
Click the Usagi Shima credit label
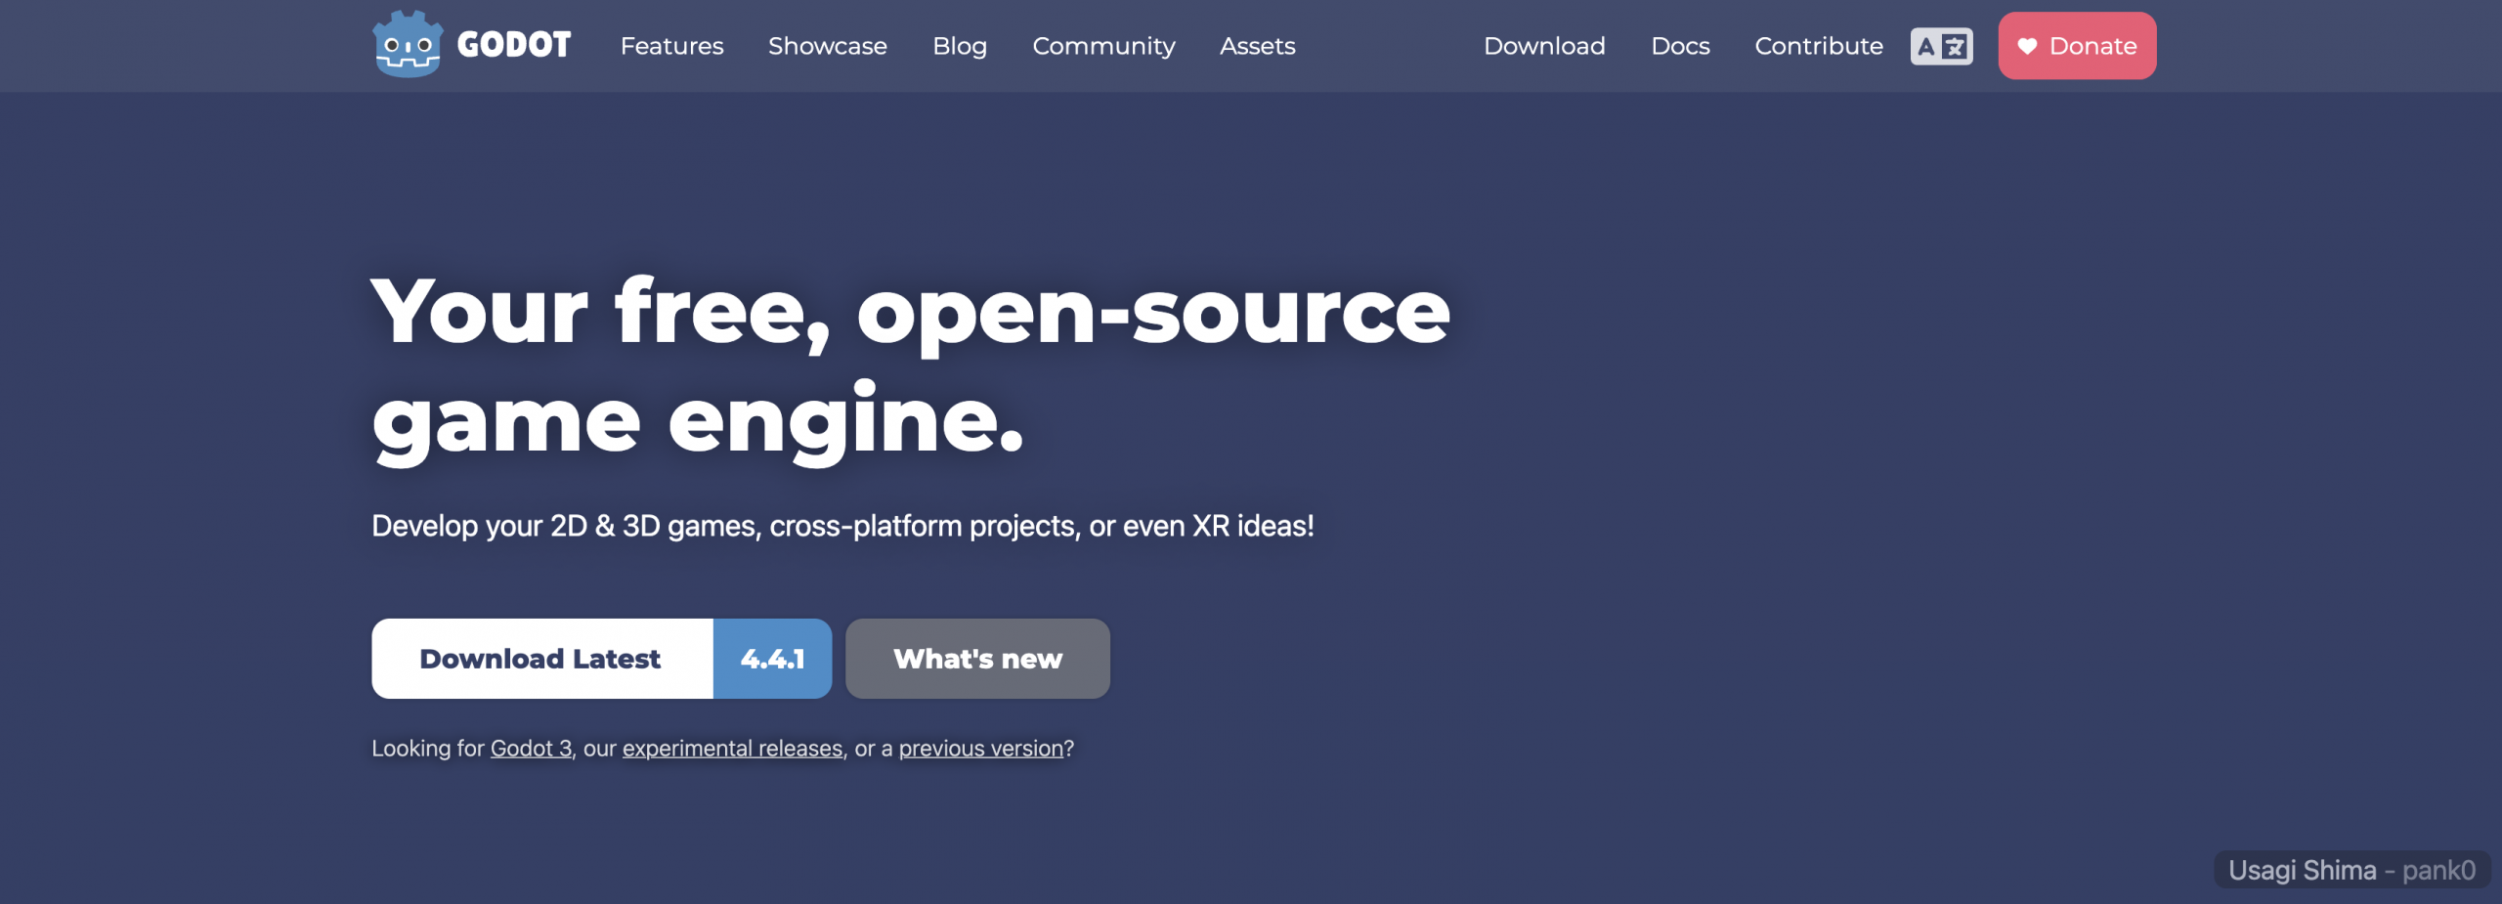click(x=2351, y=870)
